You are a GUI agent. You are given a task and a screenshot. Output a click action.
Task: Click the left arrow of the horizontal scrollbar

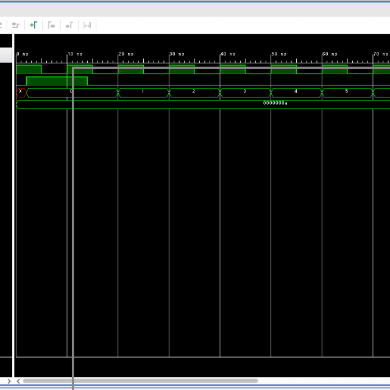pyautogui.click(x=18, y=381)
